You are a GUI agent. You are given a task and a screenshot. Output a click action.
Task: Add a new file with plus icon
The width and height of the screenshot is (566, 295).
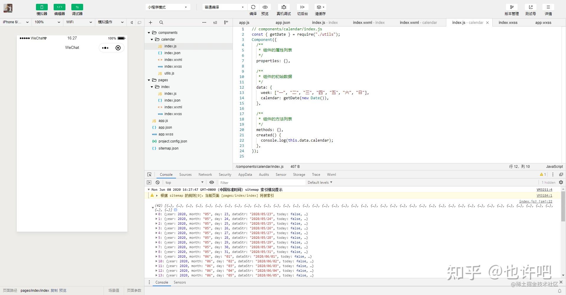150,22
